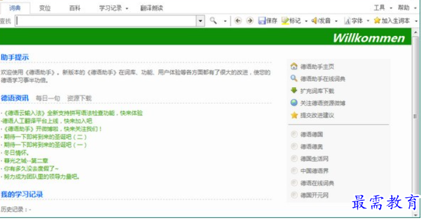Expand the 发音 dropdown arrow

336,21
